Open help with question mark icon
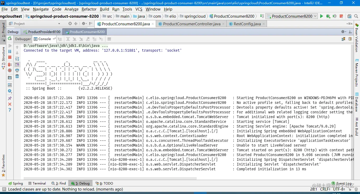 10,110
